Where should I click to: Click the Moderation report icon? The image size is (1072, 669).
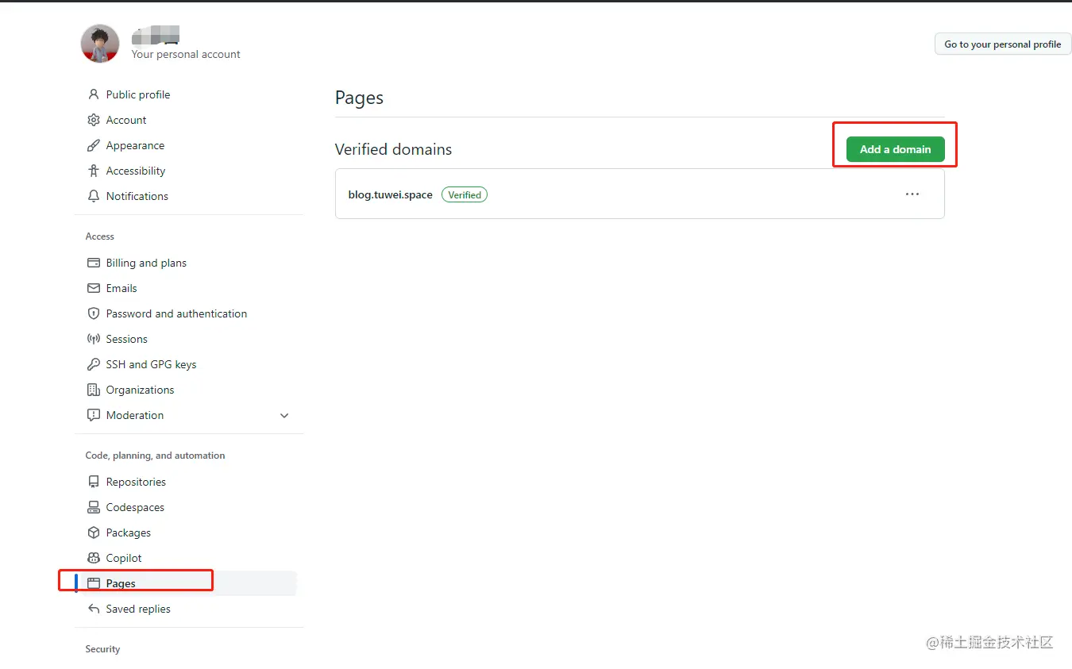(x=94, y=415)
